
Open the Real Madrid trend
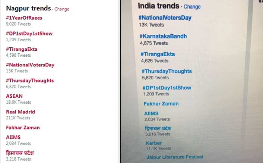20,112
